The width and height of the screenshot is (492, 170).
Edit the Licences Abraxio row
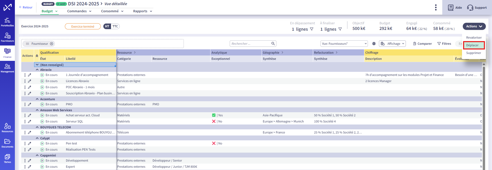pyautogui.click(x=29, y=81)
